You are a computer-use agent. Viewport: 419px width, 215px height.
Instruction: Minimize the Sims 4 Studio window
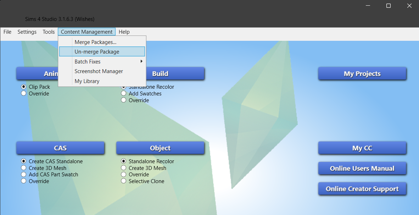pos(368,6)
